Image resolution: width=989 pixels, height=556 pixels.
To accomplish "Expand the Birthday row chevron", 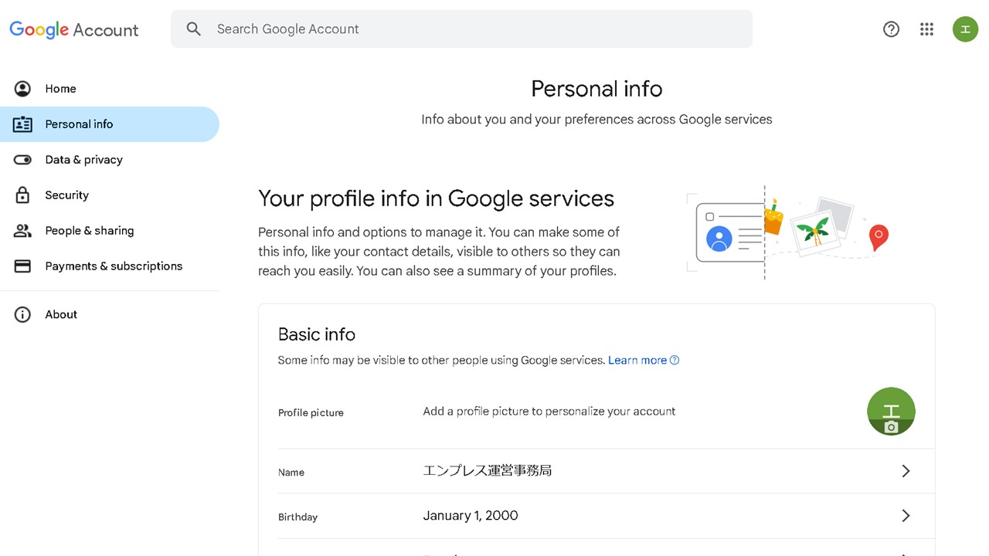I will 906,515.
